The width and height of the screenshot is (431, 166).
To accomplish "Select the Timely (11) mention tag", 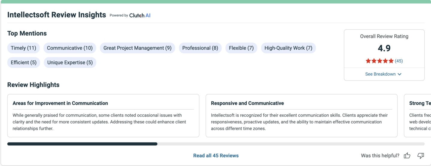I will (x=23, y=48).
